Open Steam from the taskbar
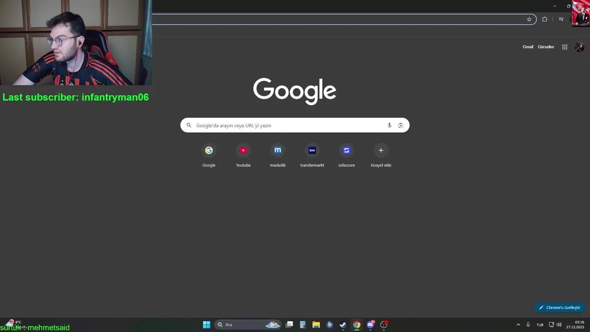The height and width of the screenshot is (332, 590). [343, 325]
